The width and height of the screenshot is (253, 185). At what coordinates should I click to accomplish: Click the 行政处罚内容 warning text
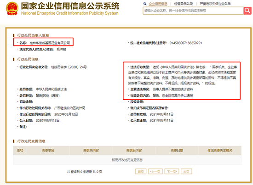pyautogui.click(x=173, y=95)
